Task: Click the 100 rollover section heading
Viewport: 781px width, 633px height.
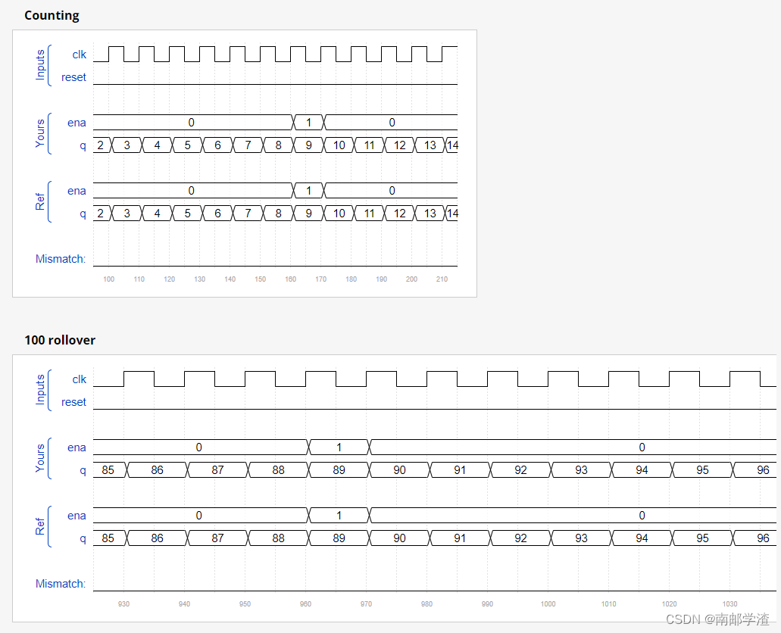Action: pyautogui.click(x=59, y=340)
